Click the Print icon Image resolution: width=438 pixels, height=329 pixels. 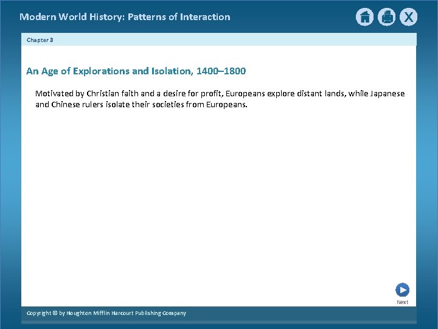coord(387,17)
